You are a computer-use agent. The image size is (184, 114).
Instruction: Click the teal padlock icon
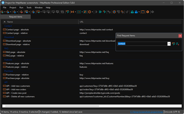(x=132, y=12)
